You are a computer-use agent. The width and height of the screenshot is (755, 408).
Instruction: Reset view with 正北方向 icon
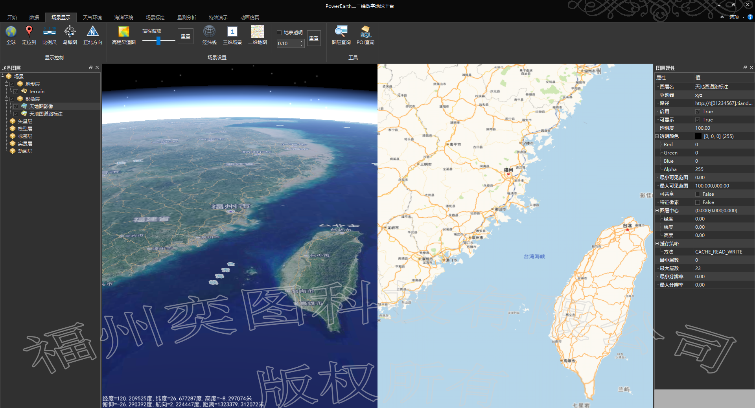point(92,31)
